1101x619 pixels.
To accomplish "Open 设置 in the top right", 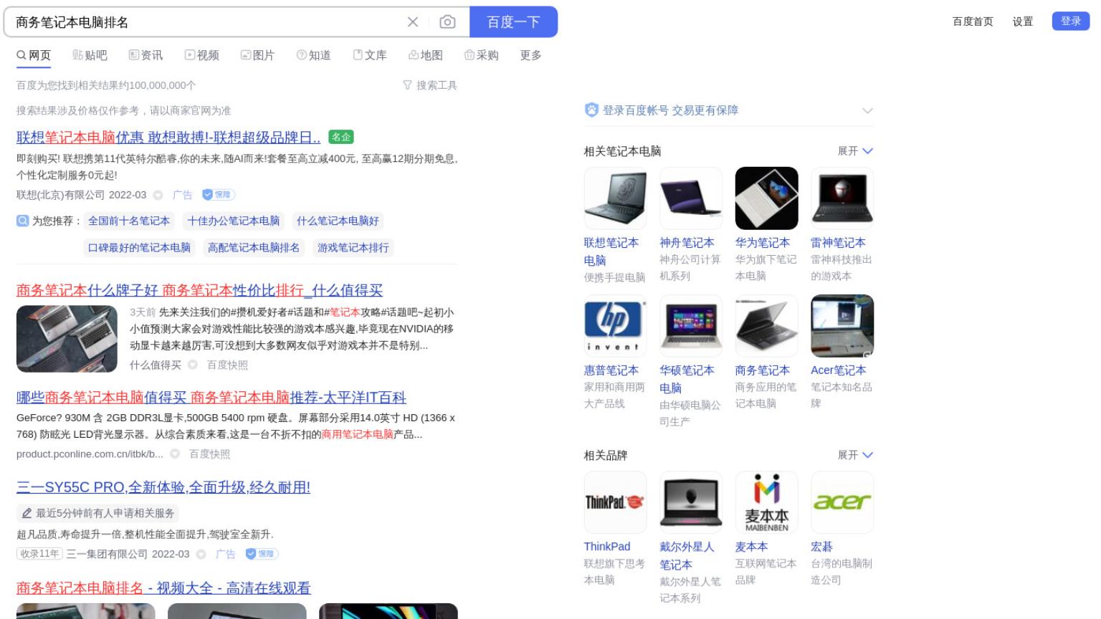I will (1023, 21).
